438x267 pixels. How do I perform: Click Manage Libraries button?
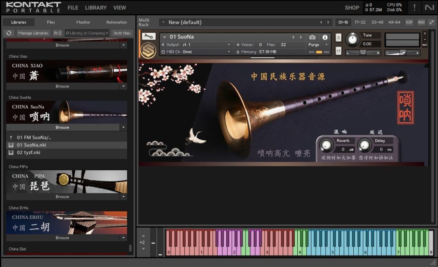[x=33, y=33]
